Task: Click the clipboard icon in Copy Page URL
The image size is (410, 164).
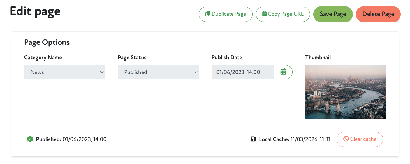Action: pyautogui.click(x=264, y=14)
